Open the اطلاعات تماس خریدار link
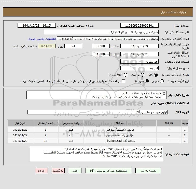Viewport: 196px width, 189px height. 42,39
